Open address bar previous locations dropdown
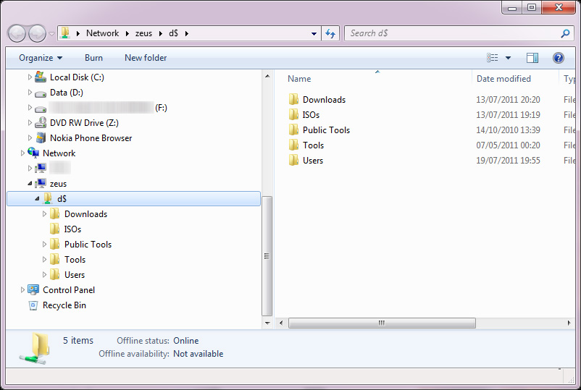 point(314,34)
